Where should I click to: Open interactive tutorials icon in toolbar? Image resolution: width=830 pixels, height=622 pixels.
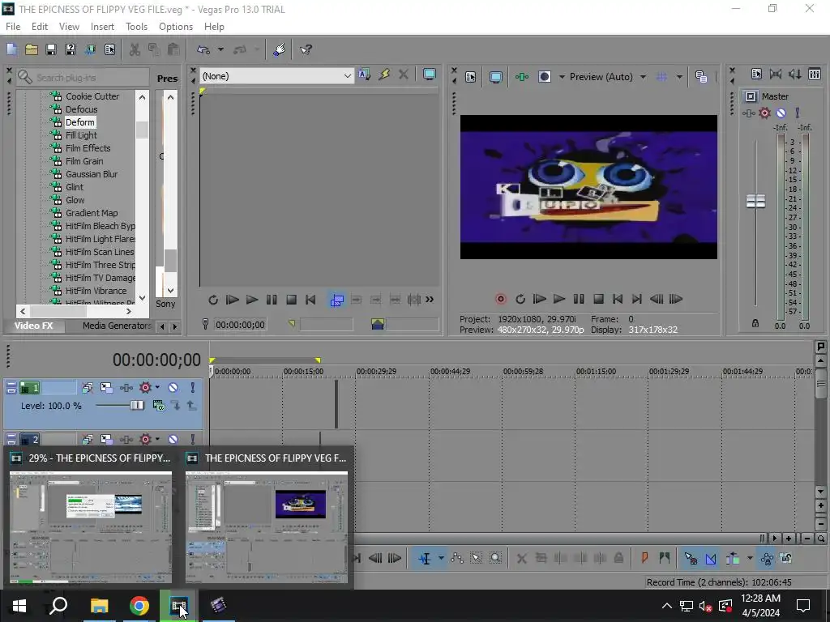coord(279,49)
